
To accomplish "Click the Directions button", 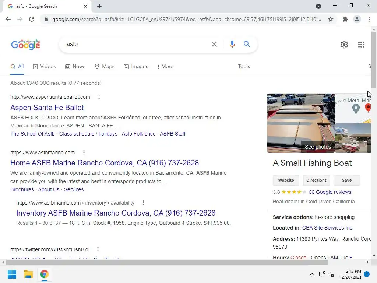I will click(x=316, y=180).
